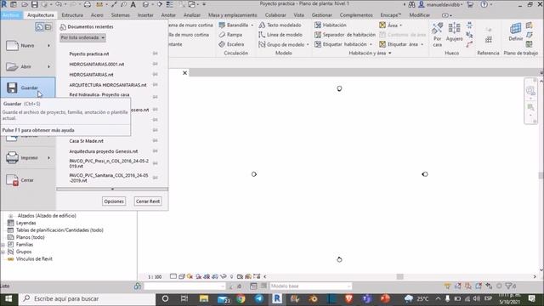
Task: Select the Barandilla tool
Action: [x=234, y=25]
